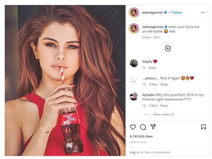Share post via paper plane icon
The image size is (212, 159).
(x=153, y=127)
